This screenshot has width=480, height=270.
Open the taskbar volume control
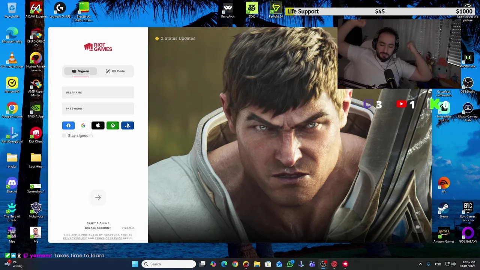coord(453,264)
